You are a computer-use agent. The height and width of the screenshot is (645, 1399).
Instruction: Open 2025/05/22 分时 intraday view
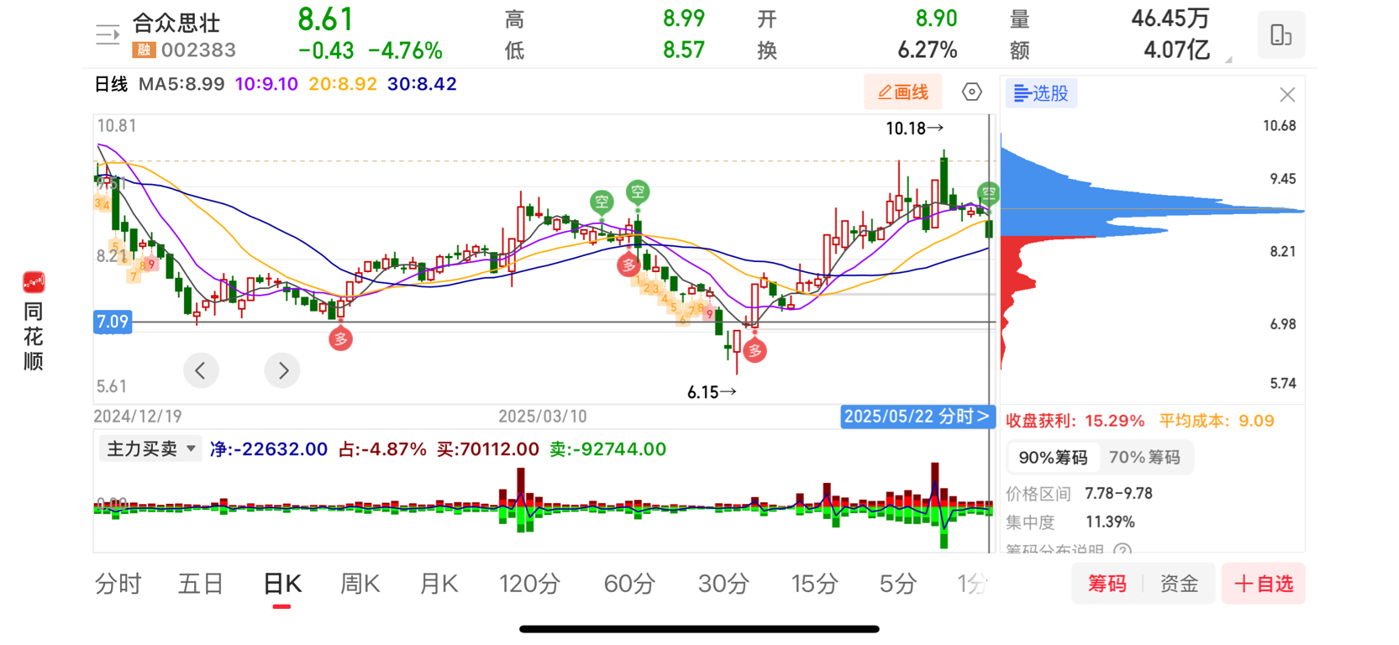pyautogui.click(x=917, y=417)
